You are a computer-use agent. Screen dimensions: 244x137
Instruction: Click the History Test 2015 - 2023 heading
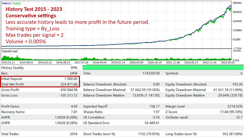coord(34,9)
